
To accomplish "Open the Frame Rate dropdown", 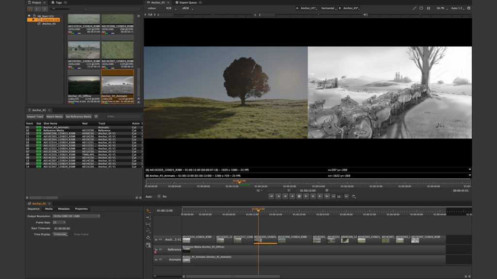I will [59, 222].
